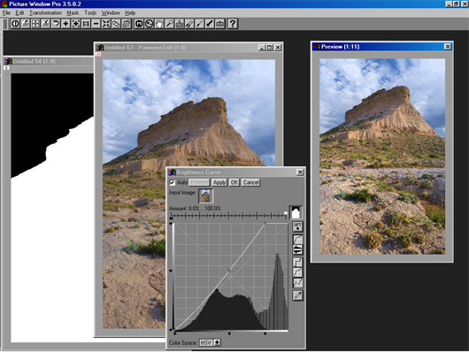Click the four-square grid icon in the toolbar

(35, 24)
